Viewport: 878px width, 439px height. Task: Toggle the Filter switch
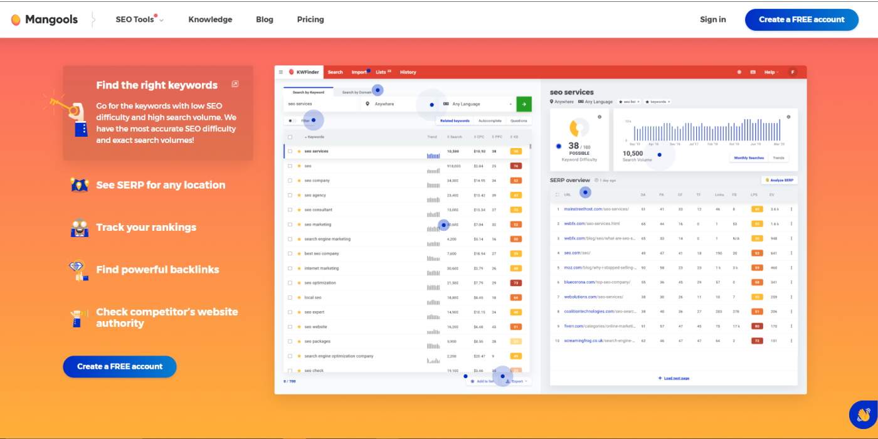point(292,120)
